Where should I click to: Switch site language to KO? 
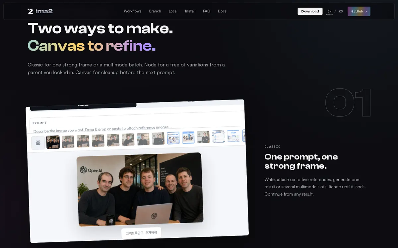coord(341,11)
